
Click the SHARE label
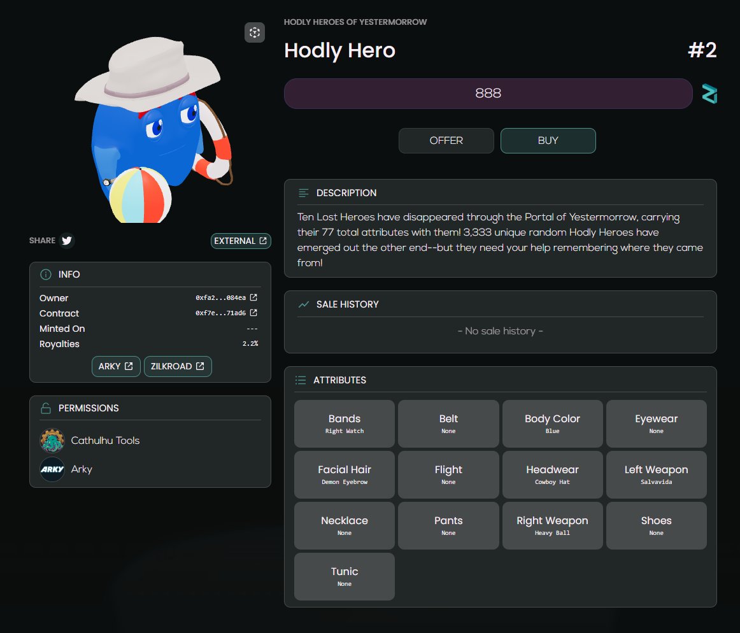[42, 241]
